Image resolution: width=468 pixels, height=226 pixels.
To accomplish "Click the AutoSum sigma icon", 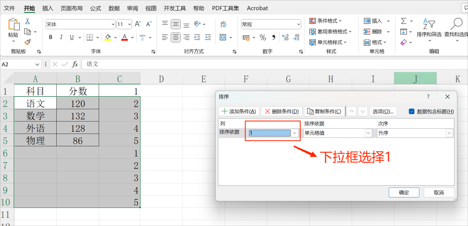I will (403, 21).
